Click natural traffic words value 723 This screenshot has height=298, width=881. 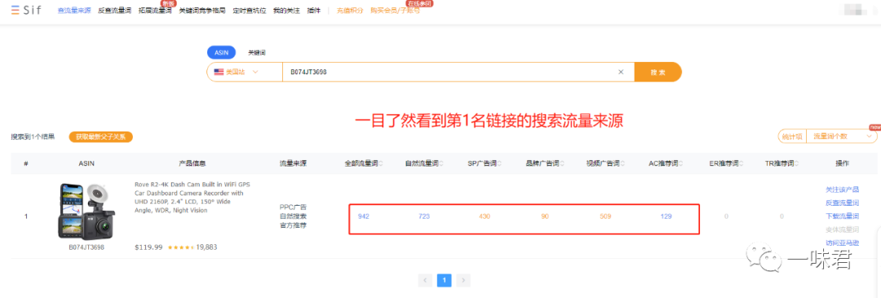point(424,216)
